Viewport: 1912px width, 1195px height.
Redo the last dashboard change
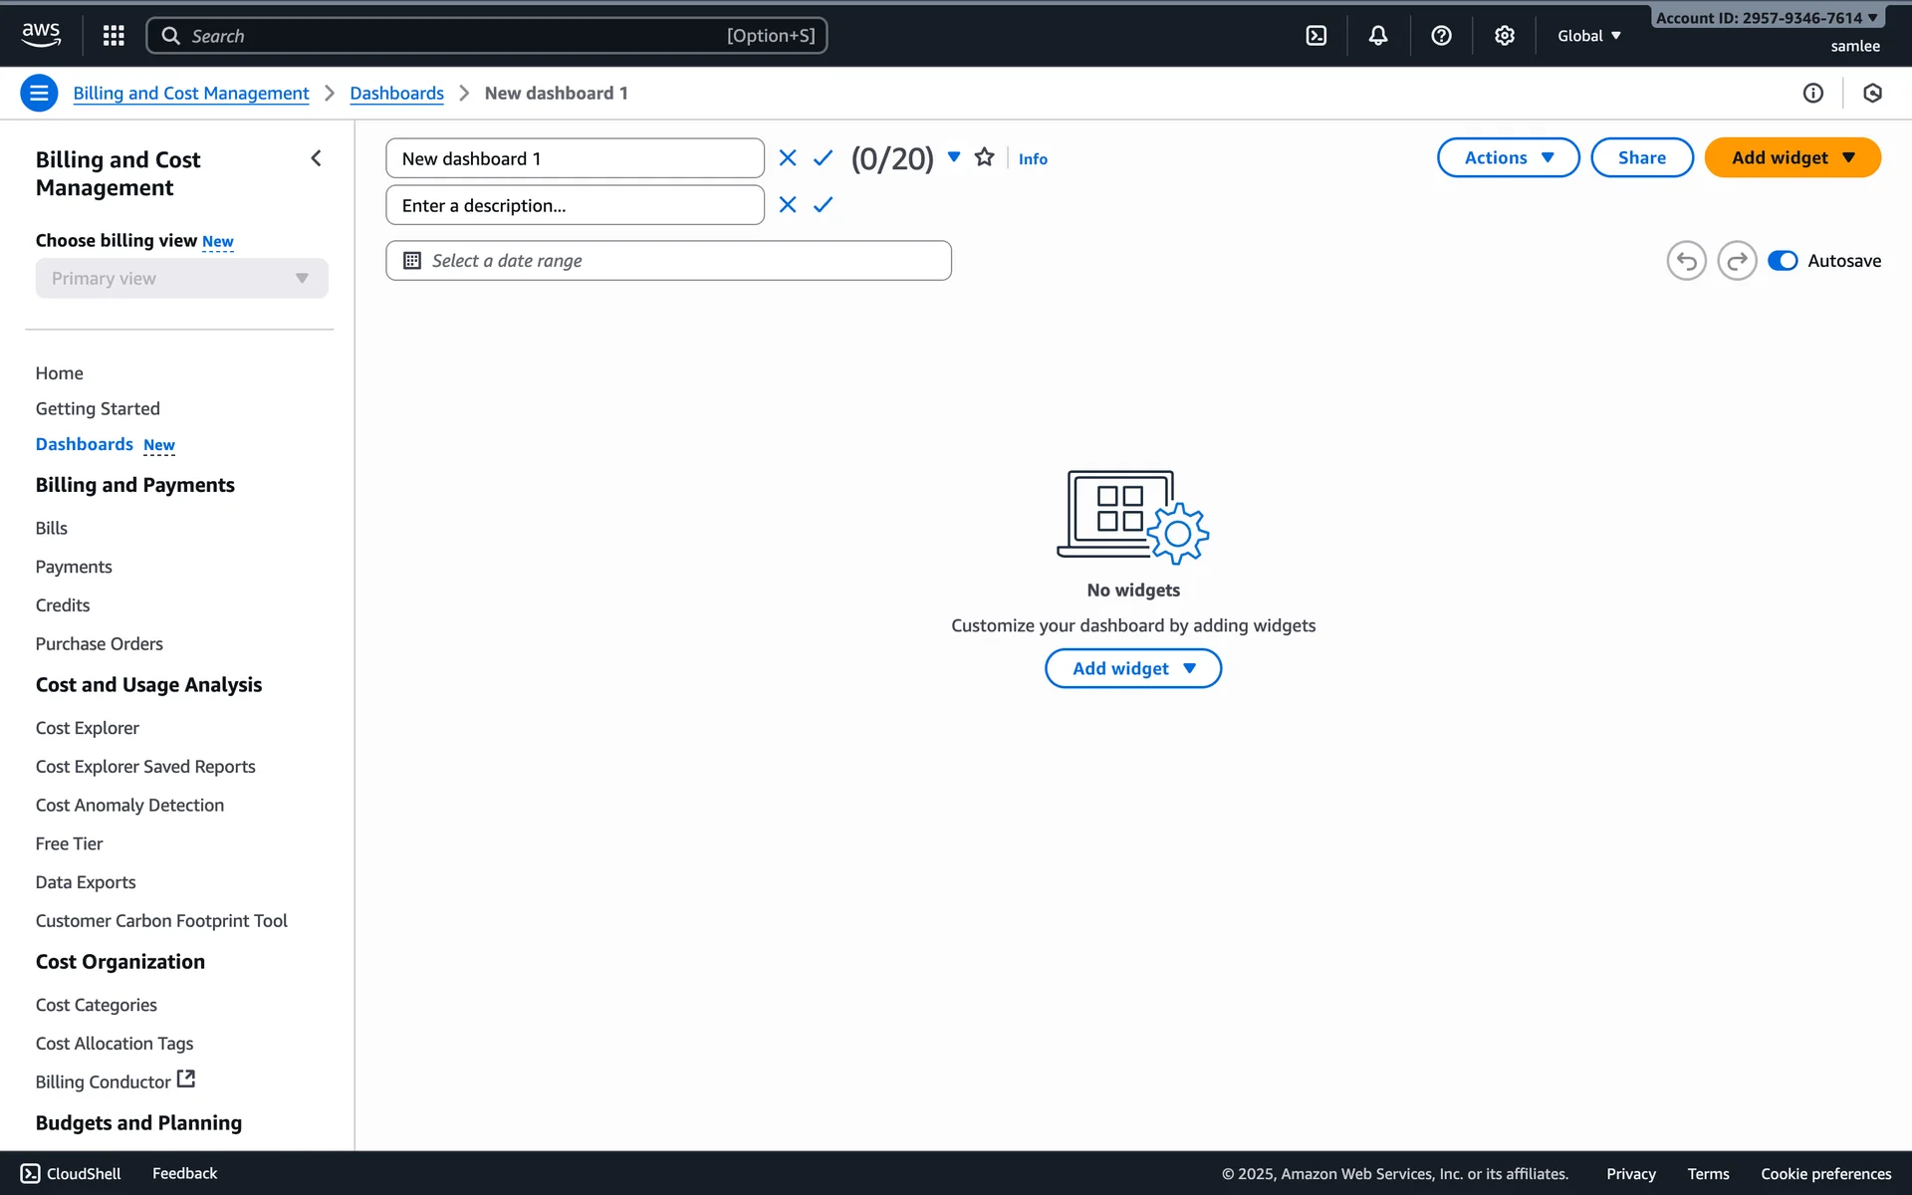(x=1737, y=261)
